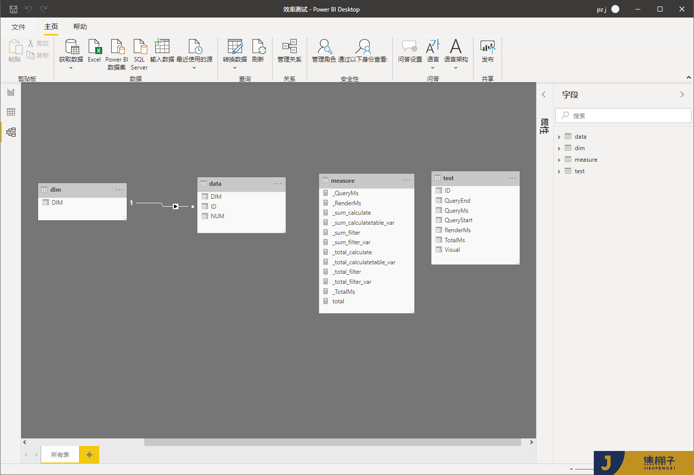The height and width of the screenshot is (475, 694).
Task: Open Power BI 数据集 datasets
Action: coord(117,55)
